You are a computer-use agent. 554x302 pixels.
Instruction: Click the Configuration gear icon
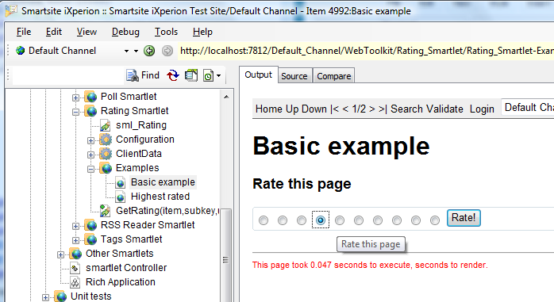[106, 140]
